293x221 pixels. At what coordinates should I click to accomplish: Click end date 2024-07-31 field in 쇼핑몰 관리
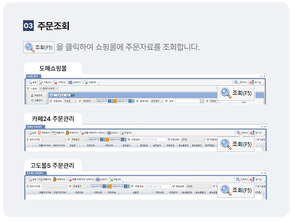(x=122, y=101)
